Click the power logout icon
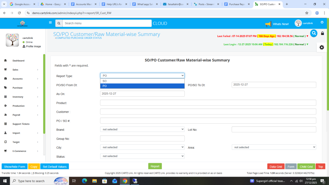 tap(322, 22)
